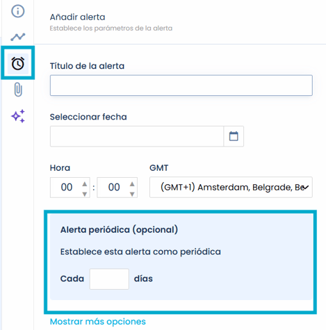Open the calendar date picker icon
Viewport: 326px width, 330px height.
point(234,136)
